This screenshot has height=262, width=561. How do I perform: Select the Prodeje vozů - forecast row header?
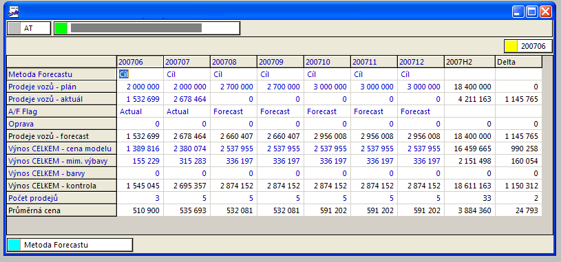pos(62,136)
